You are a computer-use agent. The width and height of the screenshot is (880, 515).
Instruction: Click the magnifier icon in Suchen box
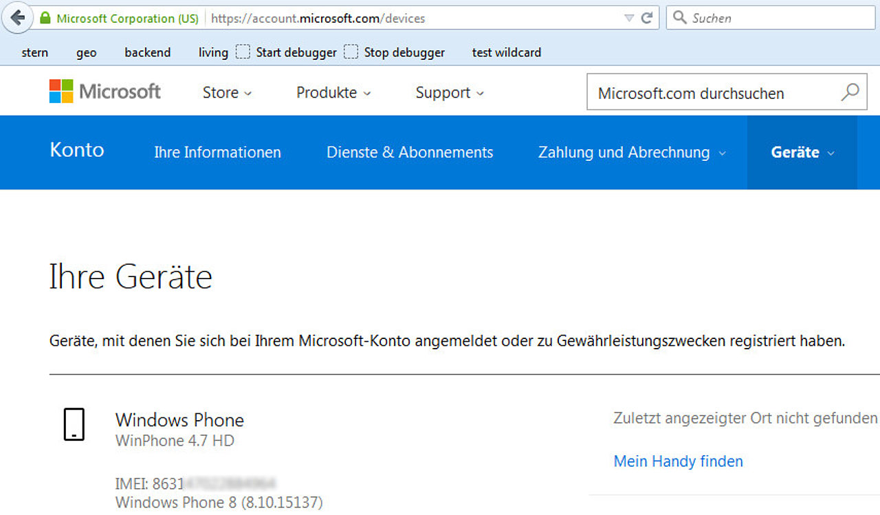680,18
